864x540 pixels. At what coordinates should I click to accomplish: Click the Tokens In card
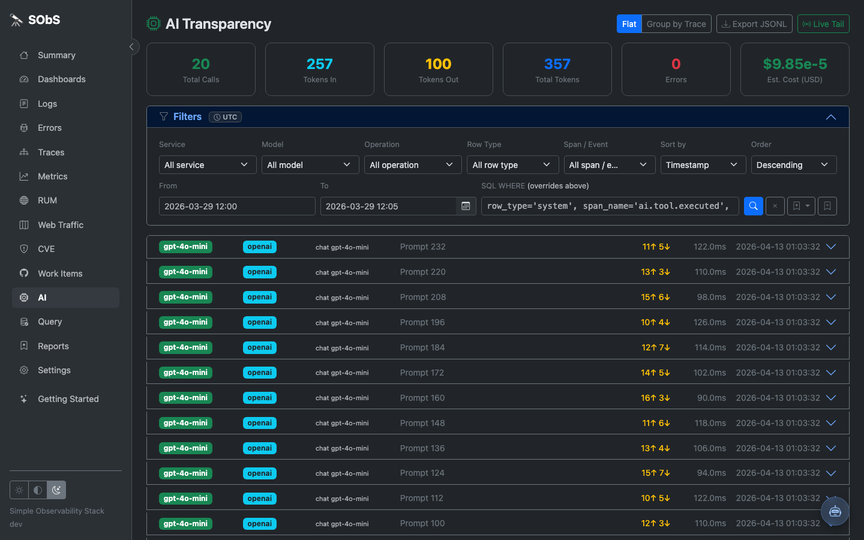320,69
